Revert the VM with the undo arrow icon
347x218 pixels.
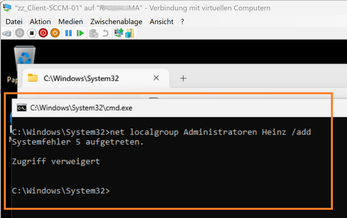[x=106, y=34]
